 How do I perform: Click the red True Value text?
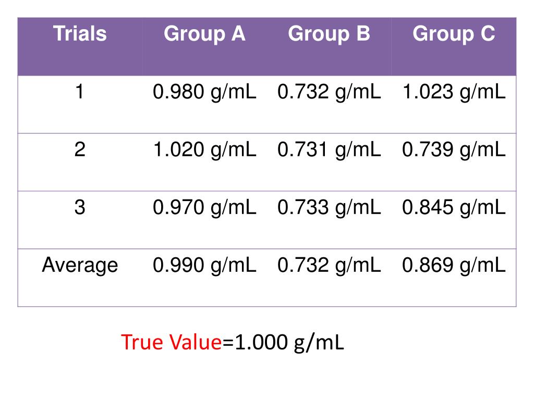click(171, 342)
